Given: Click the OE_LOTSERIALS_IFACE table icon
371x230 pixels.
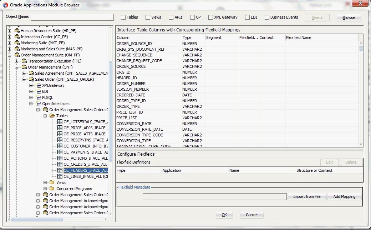Looking at the screenshot, I should coord(60,122).
